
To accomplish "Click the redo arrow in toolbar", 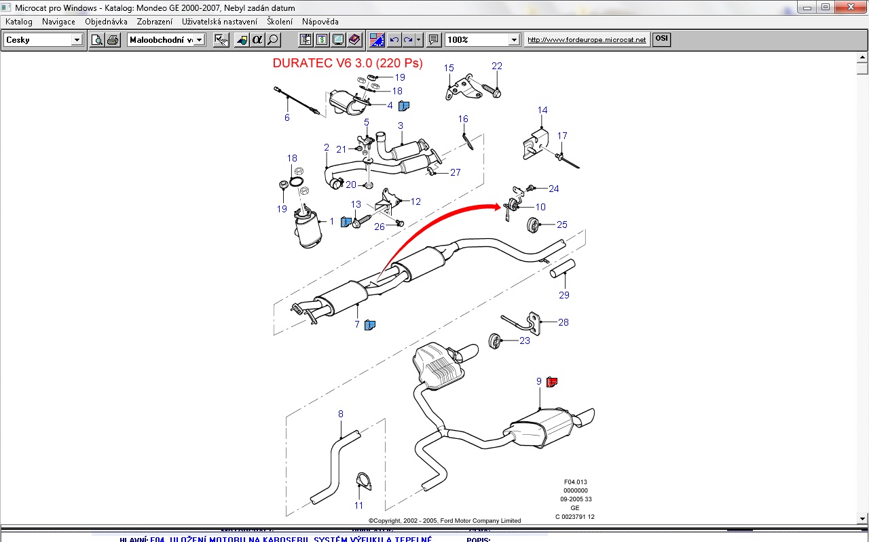I will click(408, 40).
